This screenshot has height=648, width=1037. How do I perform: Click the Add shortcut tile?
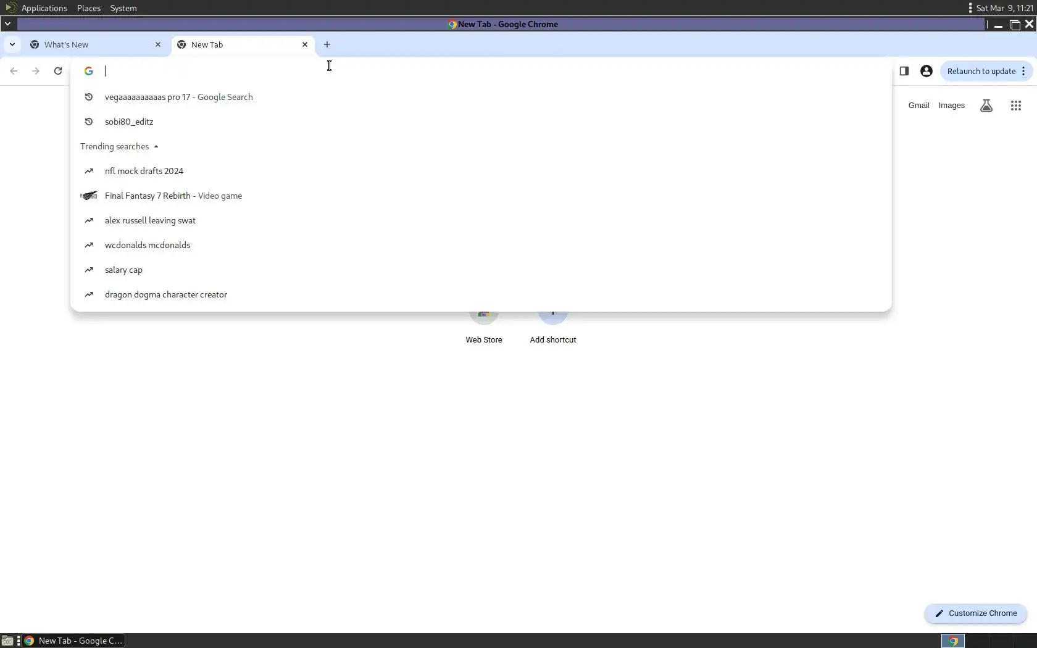click(553, 326)
